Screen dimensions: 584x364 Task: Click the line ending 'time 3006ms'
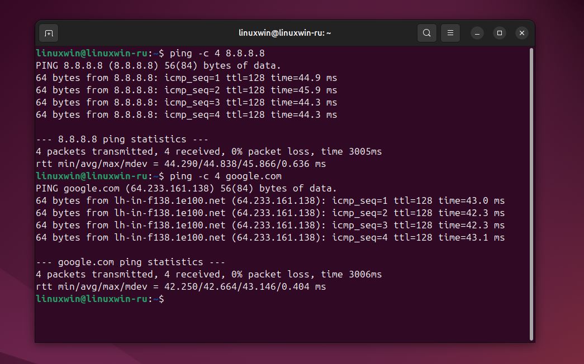pos(208,274)
